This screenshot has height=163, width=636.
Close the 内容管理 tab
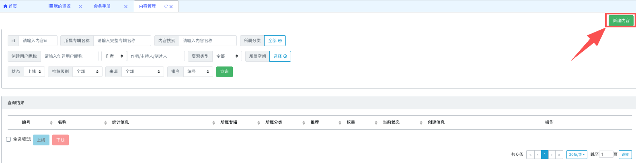pos(171,7)
